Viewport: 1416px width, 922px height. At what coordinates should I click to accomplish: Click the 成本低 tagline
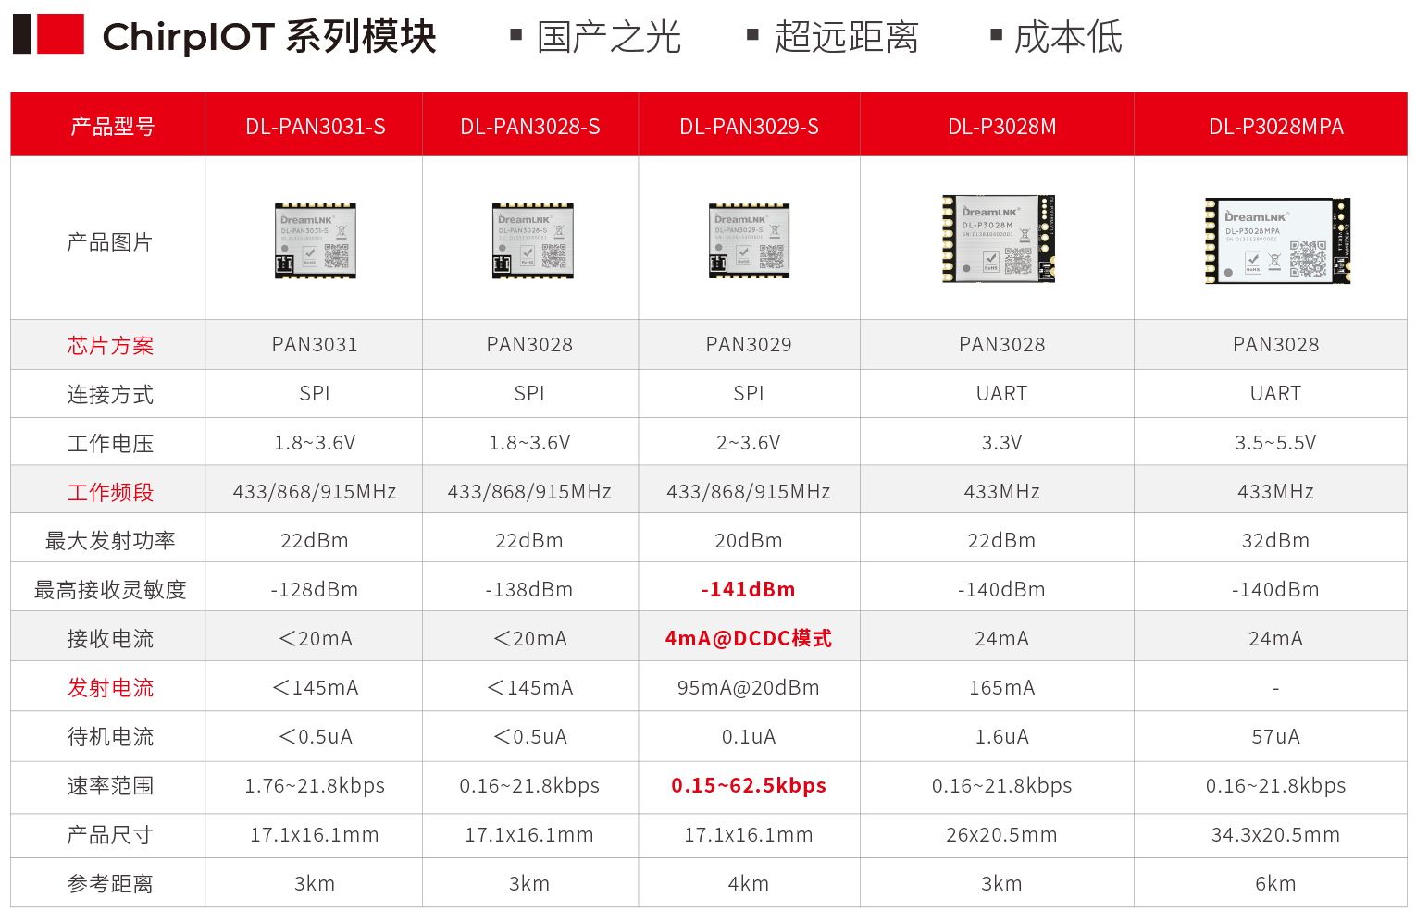[x=1068, y=37]
